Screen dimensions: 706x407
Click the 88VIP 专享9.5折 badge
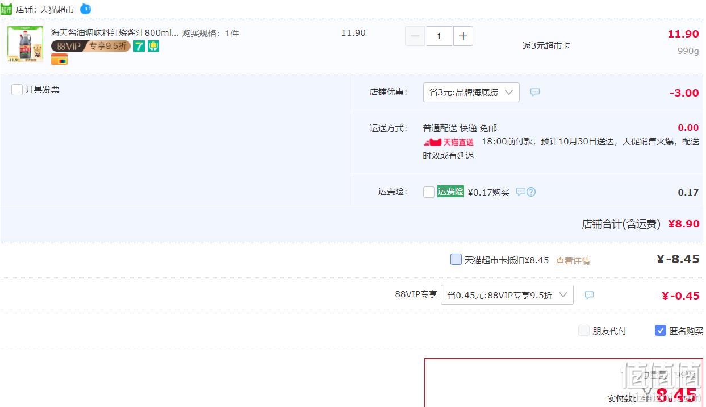91,46
